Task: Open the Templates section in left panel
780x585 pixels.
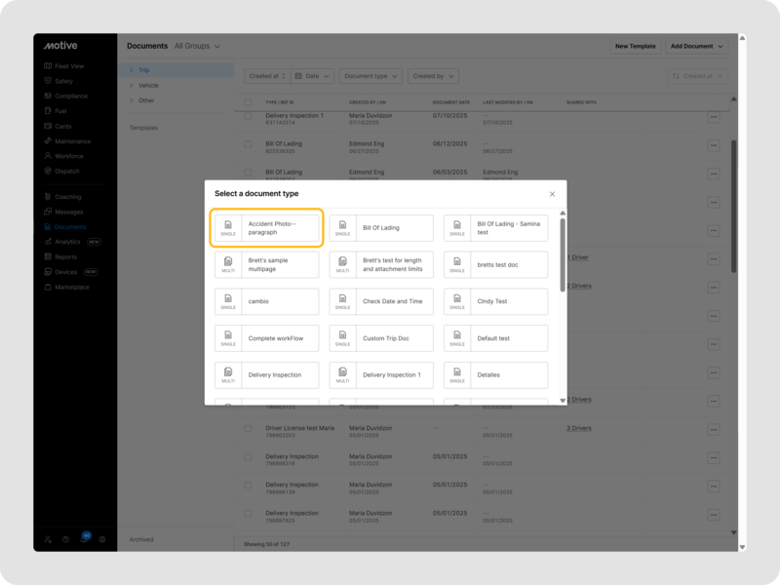Action: pos(143,128)
